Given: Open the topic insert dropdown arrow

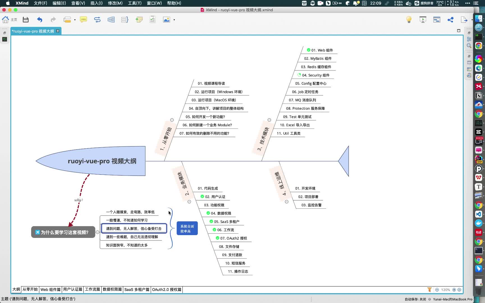Looking at the screenshot, I should (x=75, y=20).
